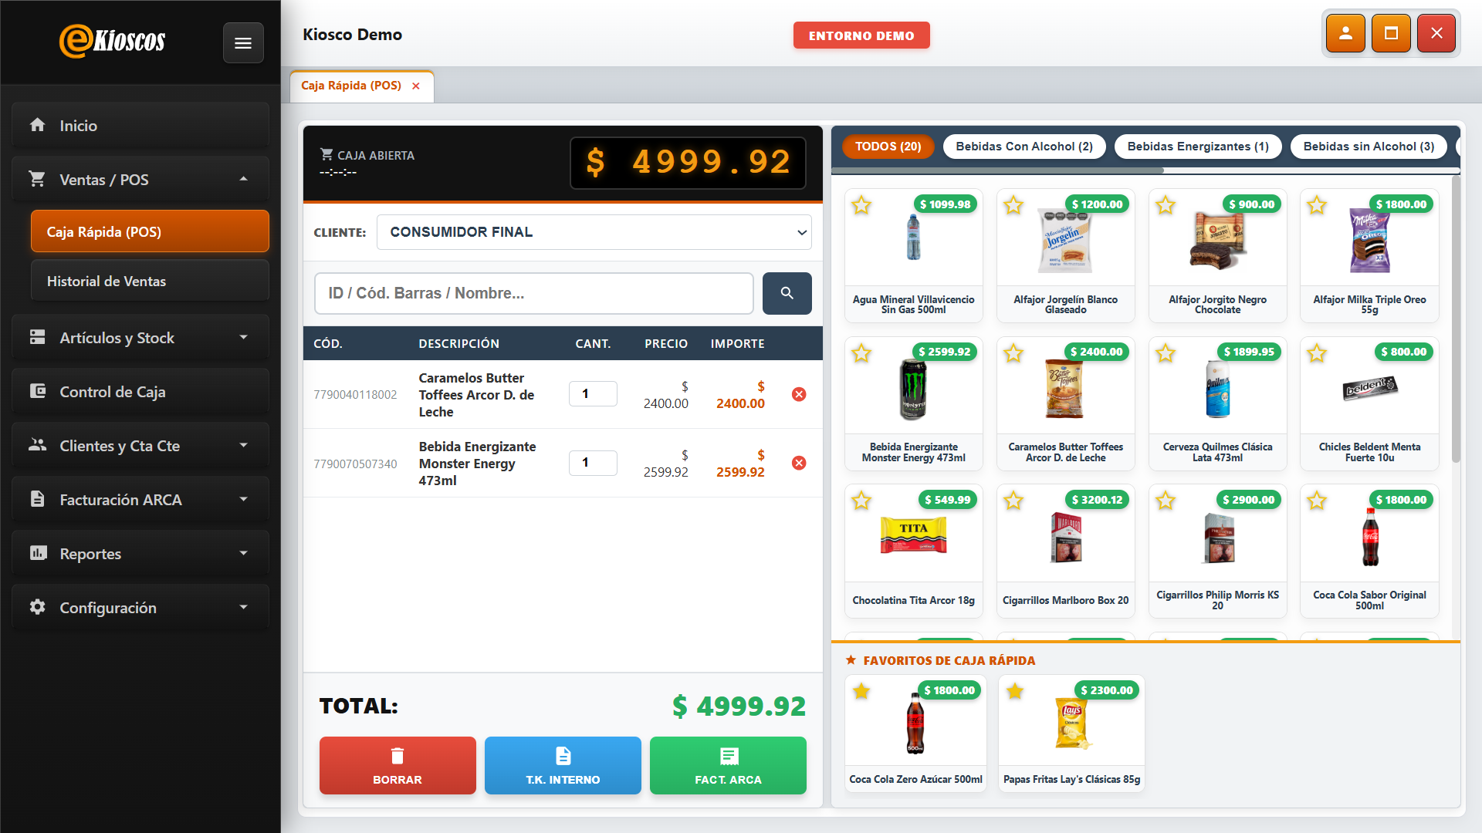Screen dimensions: 1482x833
Task: Remove Caramelos Butter Toffees from cart
Action: coord(799,394)
